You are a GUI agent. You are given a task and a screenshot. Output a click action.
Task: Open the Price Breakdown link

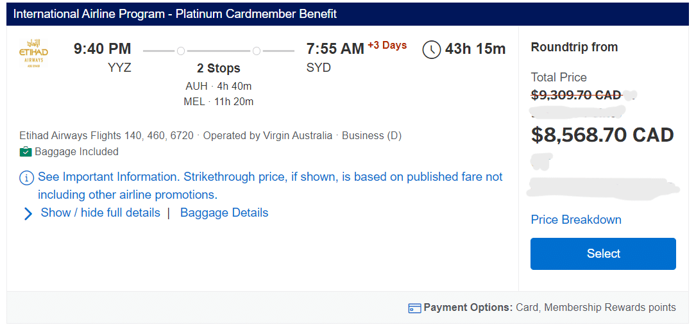point(576,220)
